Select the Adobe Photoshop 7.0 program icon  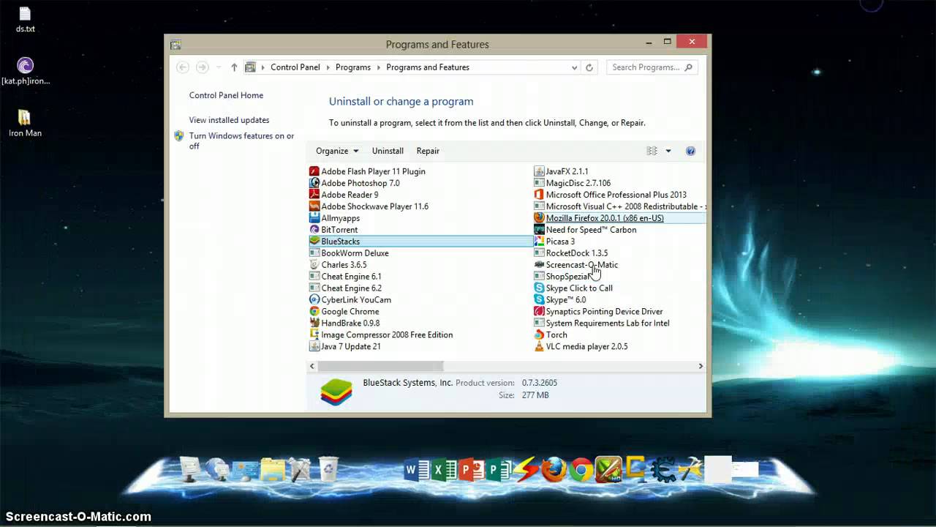(314, 183)
